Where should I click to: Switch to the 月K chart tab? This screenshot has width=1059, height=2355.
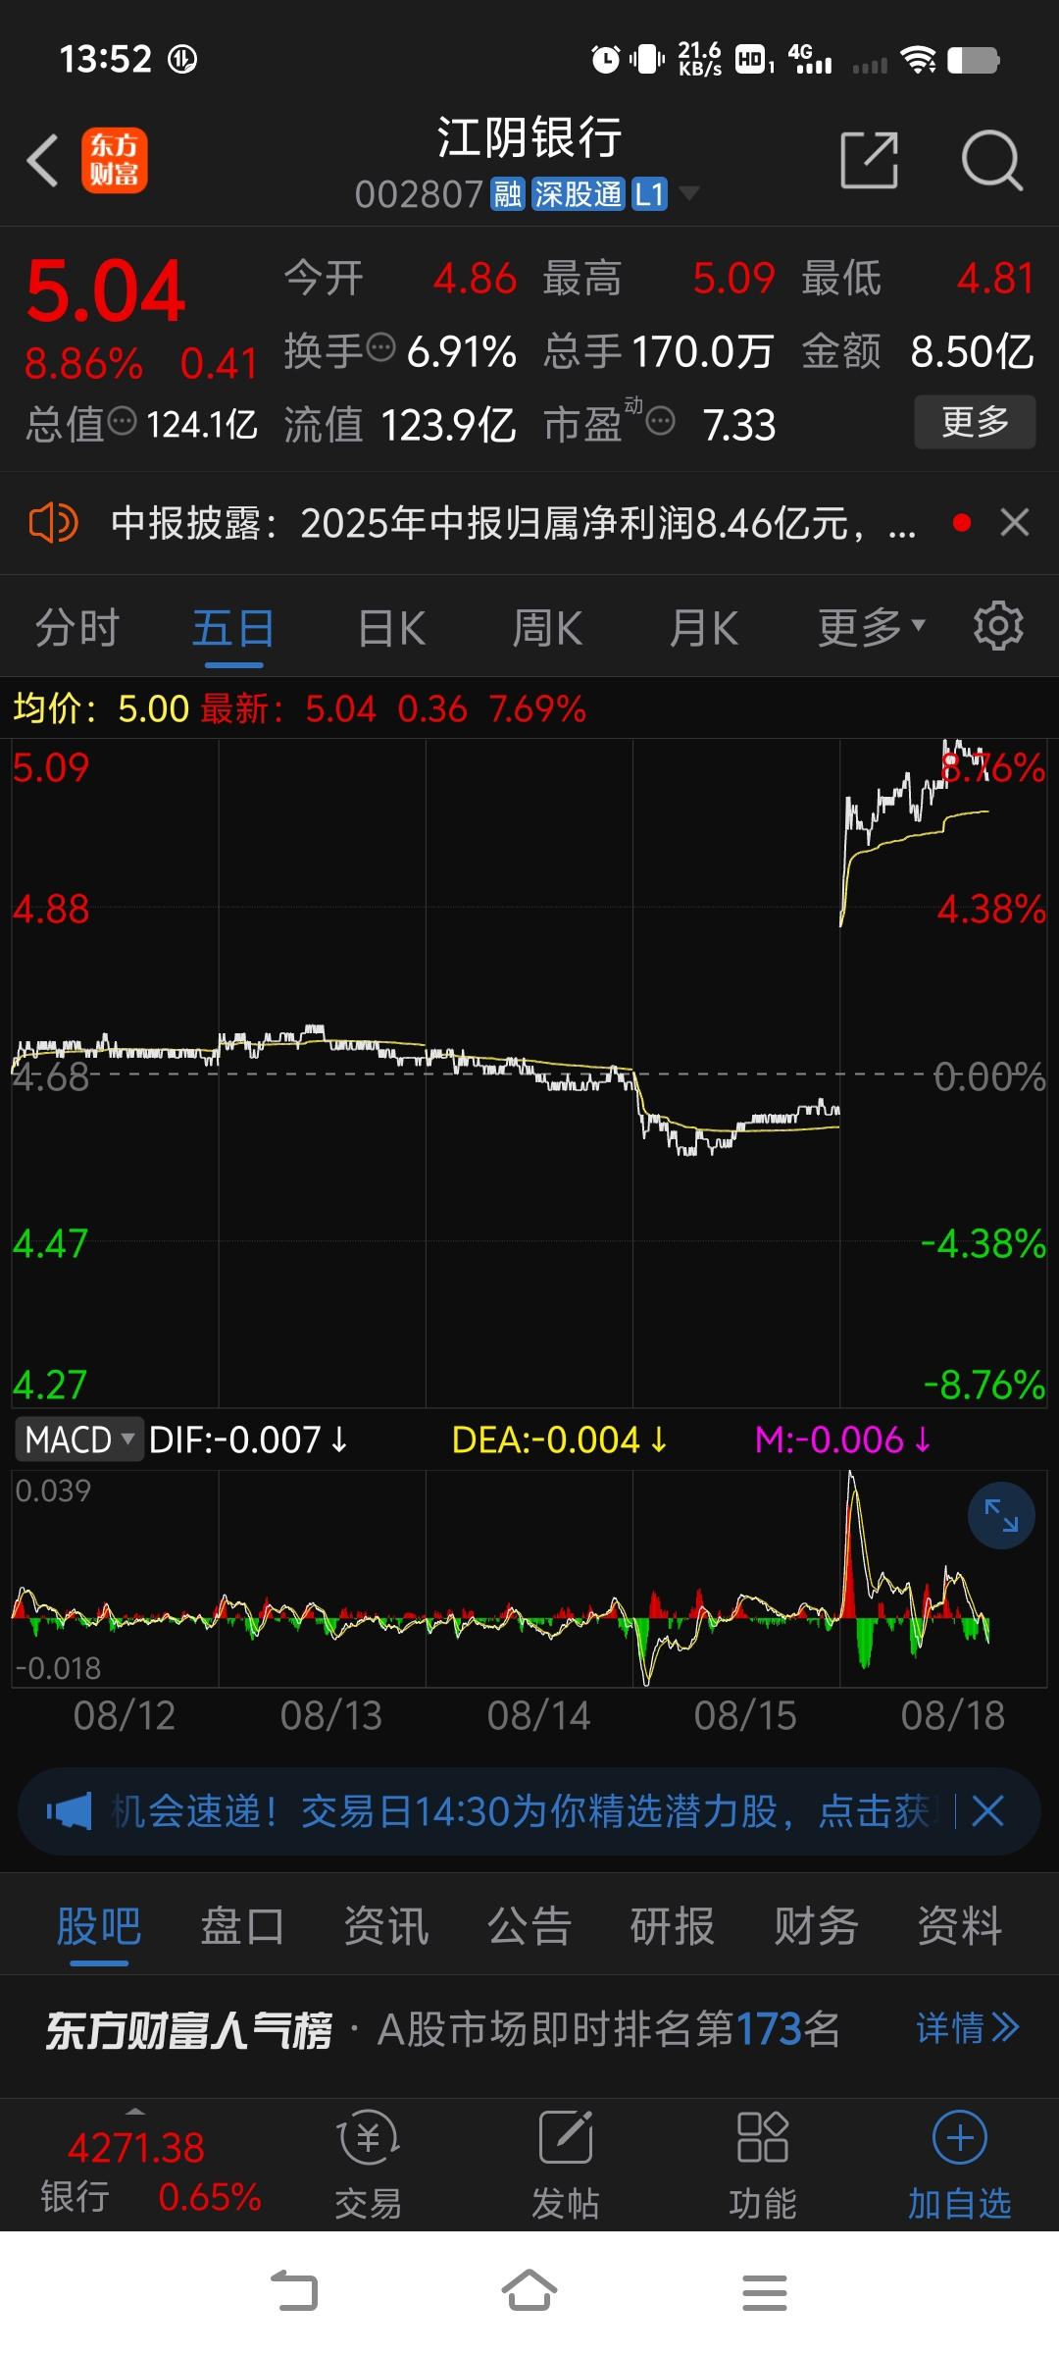(703, 628)
